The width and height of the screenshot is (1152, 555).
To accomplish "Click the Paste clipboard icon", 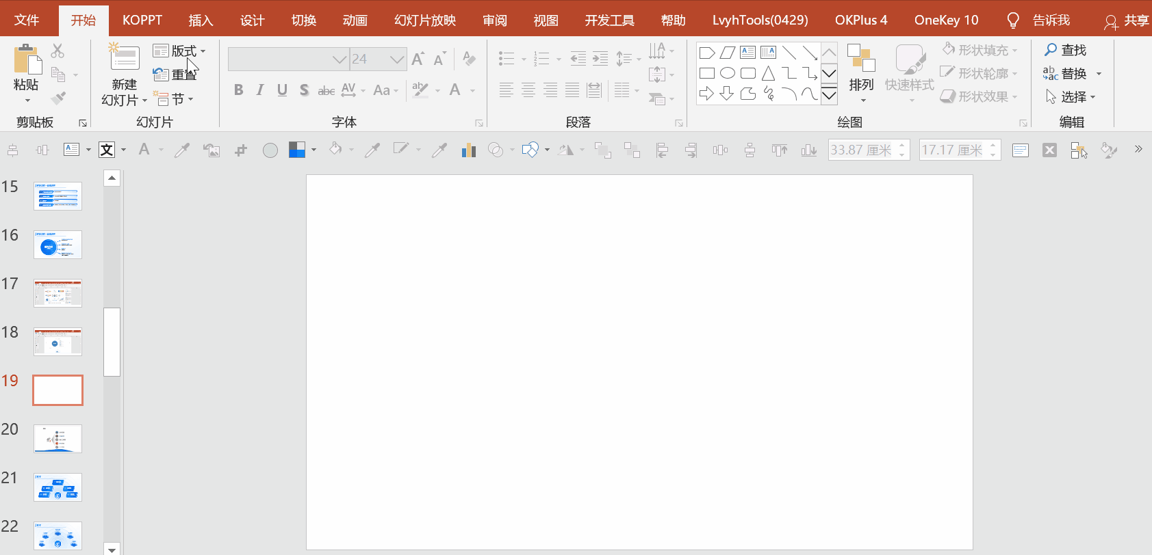I will coord(27,59).
